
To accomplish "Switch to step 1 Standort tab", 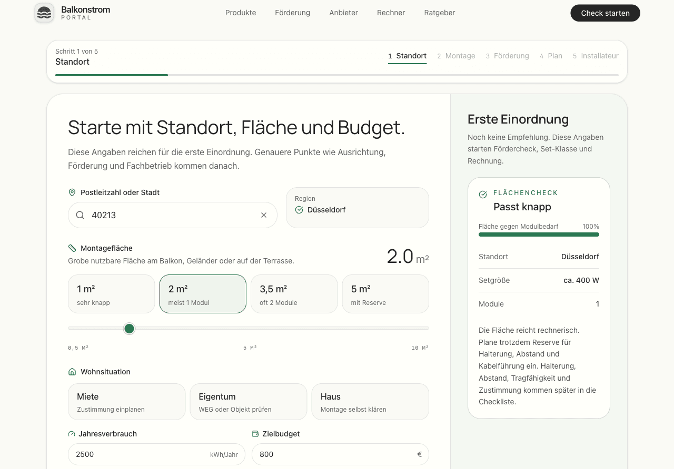I will (x=408, y=56).
